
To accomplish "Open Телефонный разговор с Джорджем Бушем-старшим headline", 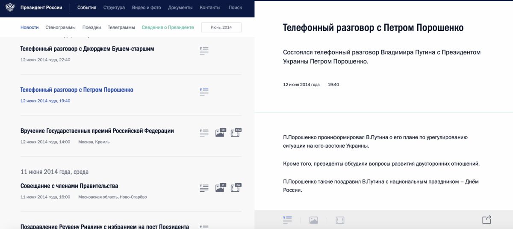I will point(87,49).
